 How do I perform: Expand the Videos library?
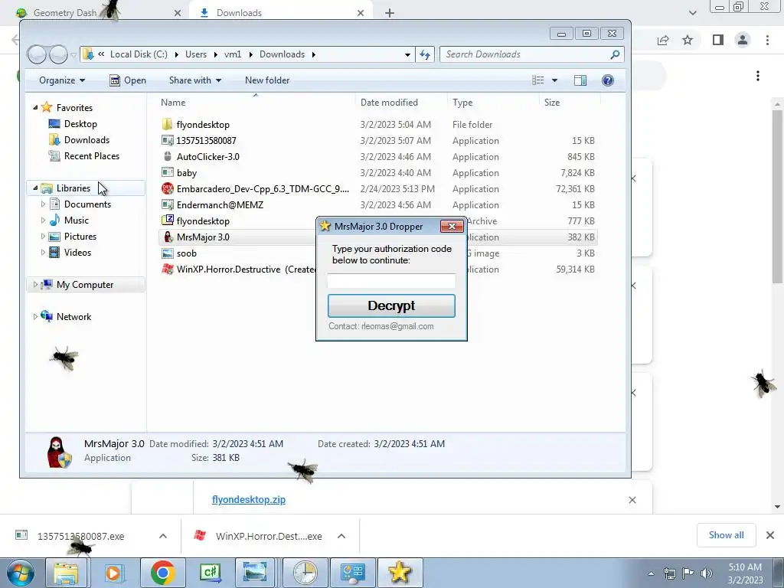(43, 253)
